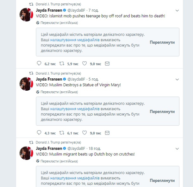Translate the Virgin Mary statue tweet
193x187 pixels.
[59, 92]
